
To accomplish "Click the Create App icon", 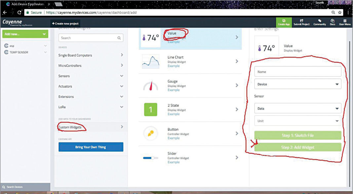I will click(x=284, y=22).
